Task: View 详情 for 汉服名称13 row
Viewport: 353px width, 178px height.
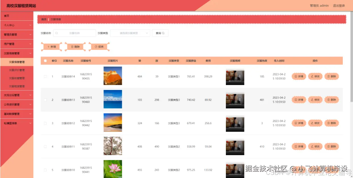Action: [x=299, y=100]
